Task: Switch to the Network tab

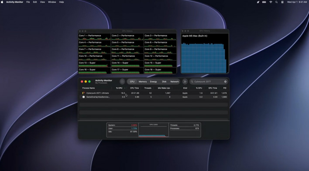Action: coord(175,82)
